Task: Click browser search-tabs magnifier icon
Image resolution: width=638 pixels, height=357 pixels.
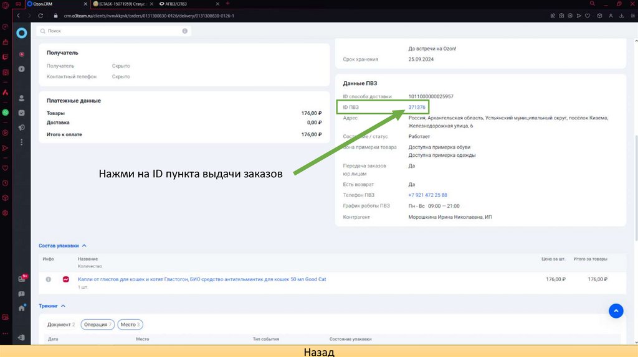Action: pyautogui.click(x=593, y=4)
